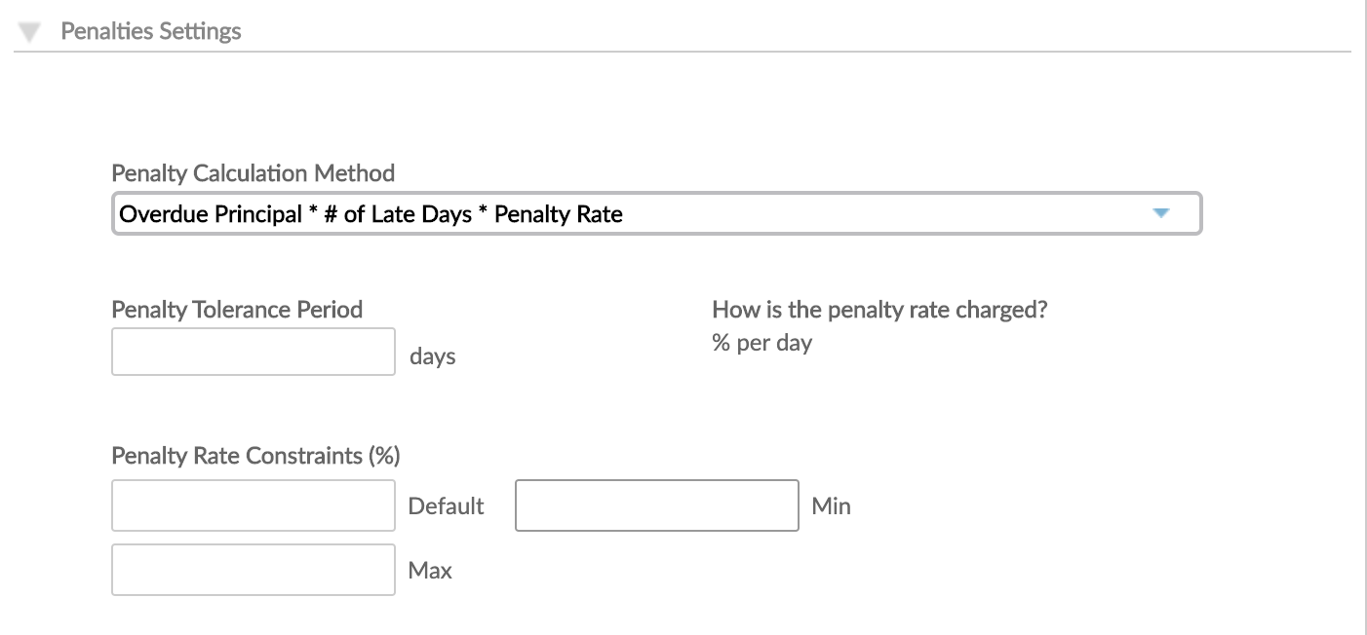Select the 'Overdue Principal * # of Late Days' option text
Screen dimensions: 1367x635
coord(369,213)
